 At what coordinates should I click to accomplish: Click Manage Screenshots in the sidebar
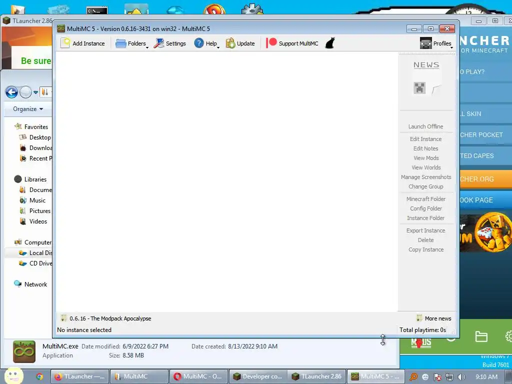pyautogui.click(x=426, y=176)
